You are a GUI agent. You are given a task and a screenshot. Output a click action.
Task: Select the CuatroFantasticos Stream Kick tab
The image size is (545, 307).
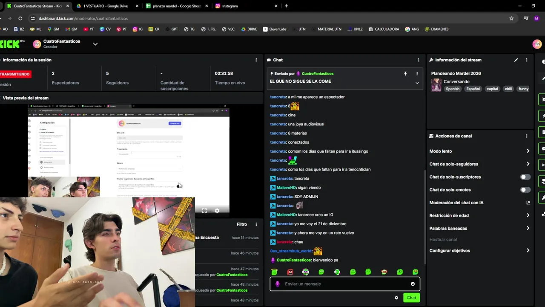point(37,6)
